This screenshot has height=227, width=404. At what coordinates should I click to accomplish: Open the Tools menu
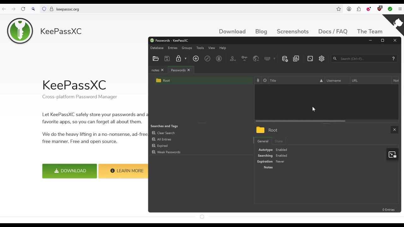pyautogui.click(x=200, y=48)
